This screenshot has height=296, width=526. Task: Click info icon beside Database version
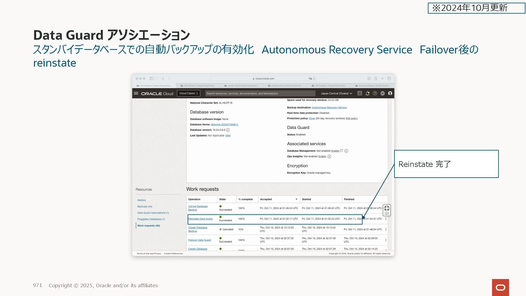[228, 130]
